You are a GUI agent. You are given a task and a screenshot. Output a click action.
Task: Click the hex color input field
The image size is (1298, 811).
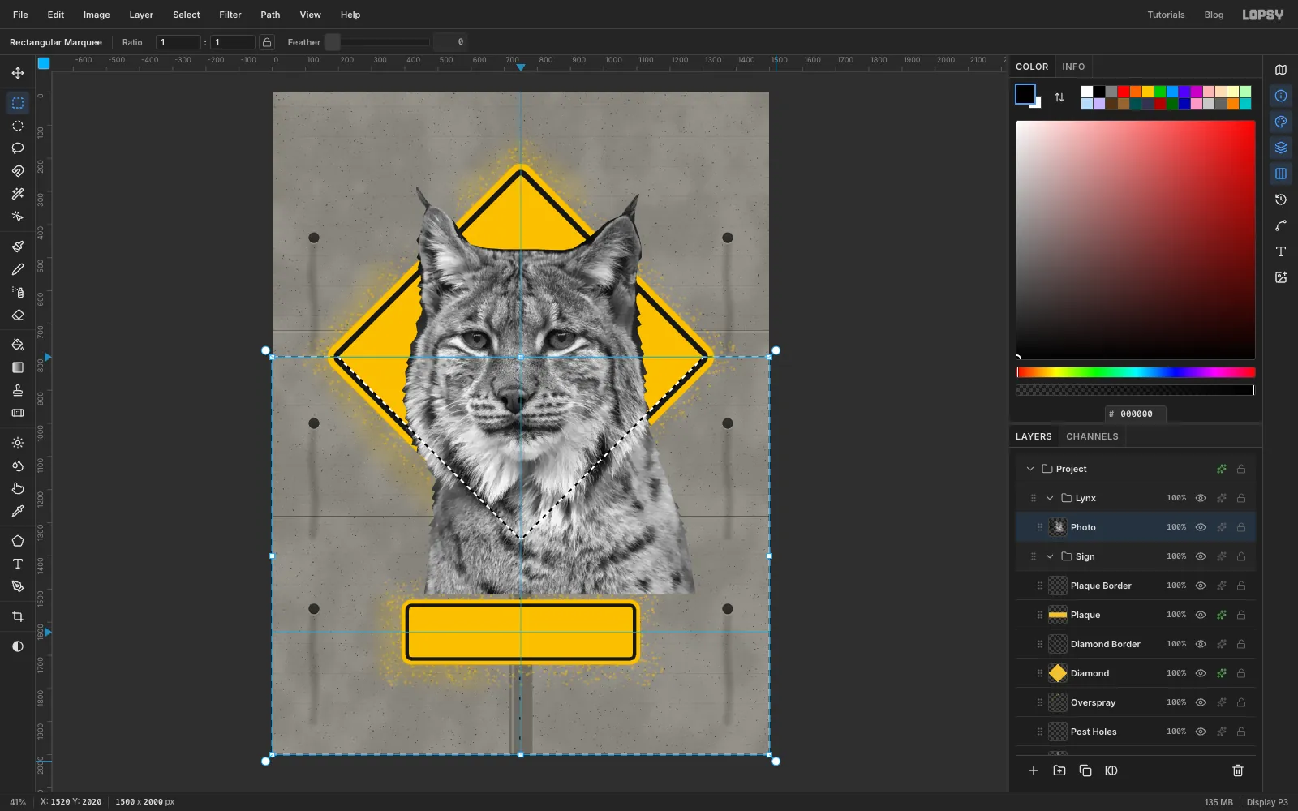pos(1136,414)
